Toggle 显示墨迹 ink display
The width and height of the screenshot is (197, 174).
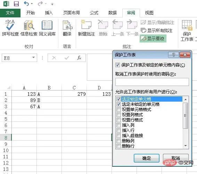tap(153, 39)
